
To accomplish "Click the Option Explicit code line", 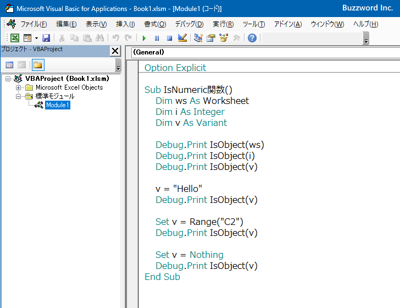I will [175, 68].
